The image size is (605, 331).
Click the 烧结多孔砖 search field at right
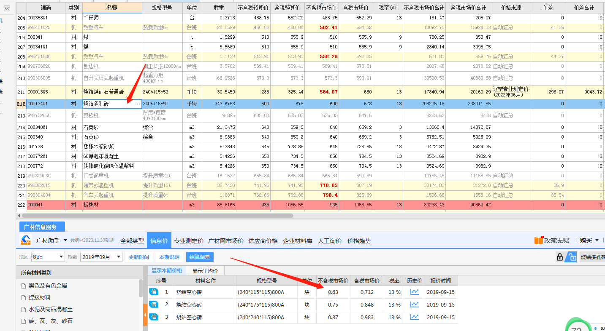pos(592,257)
